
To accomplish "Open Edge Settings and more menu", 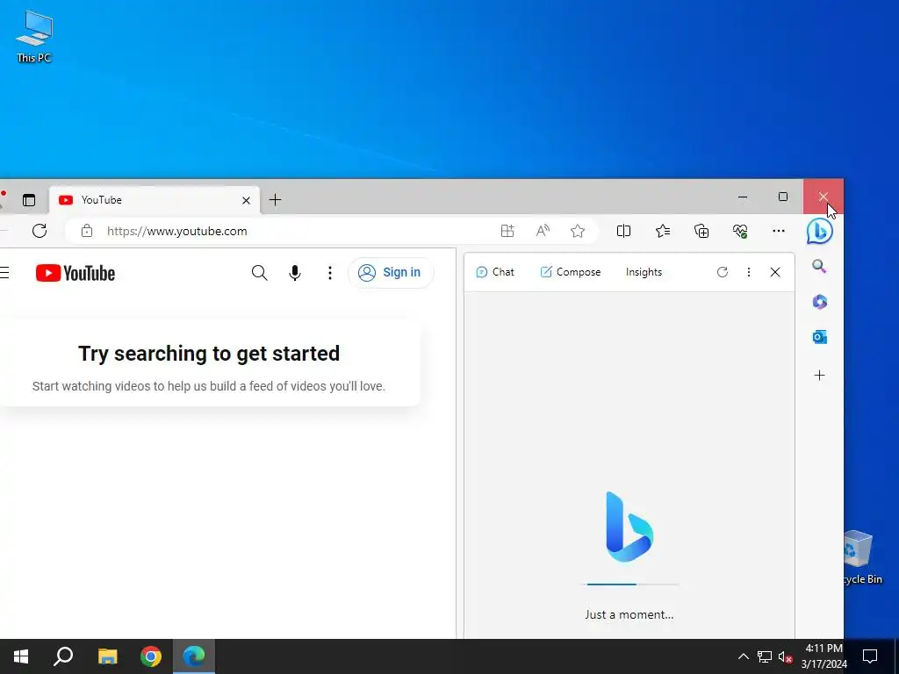I will 779,231.
